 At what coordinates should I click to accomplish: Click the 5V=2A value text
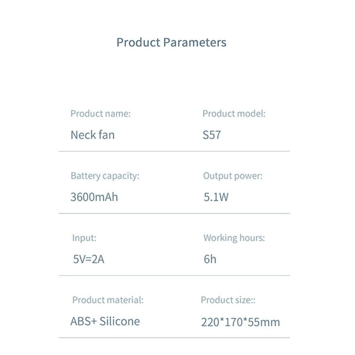89,259
